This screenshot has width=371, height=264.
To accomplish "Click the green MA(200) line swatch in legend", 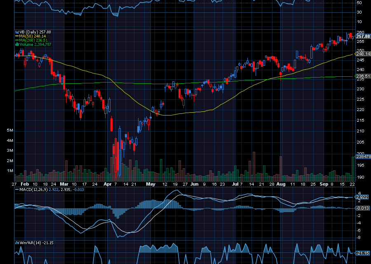I will pyautogui.click(x=17, y=40).
